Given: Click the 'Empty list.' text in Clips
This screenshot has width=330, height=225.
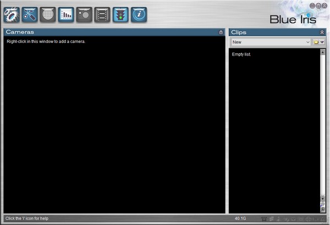Looking at the screenshot, I should pyautogui.click(x=241, y=54).
